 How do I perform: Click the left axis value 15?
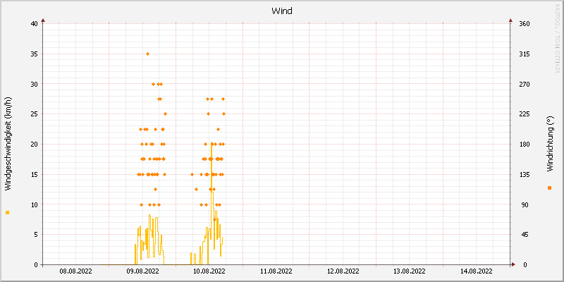pos(34,174)
